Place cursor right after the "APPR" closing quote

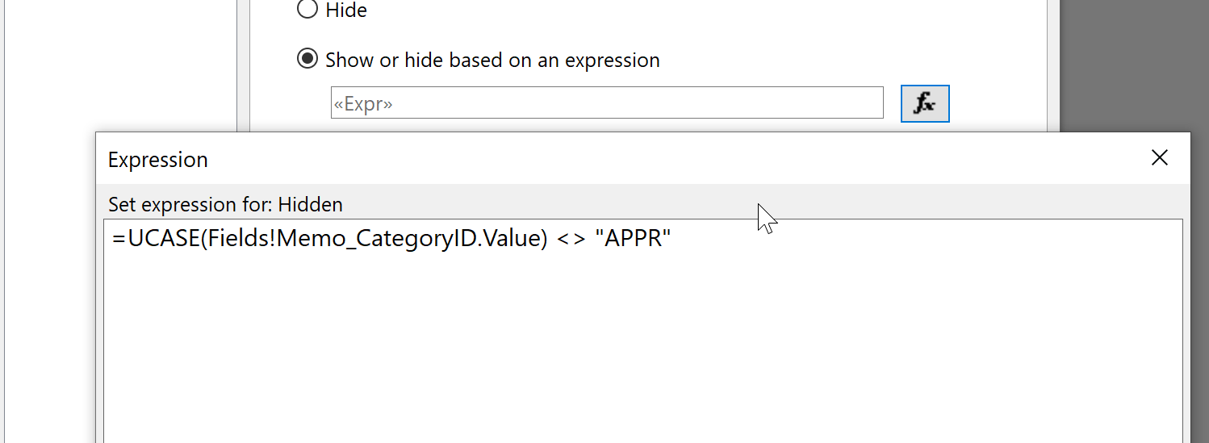(x=673, y=239)
